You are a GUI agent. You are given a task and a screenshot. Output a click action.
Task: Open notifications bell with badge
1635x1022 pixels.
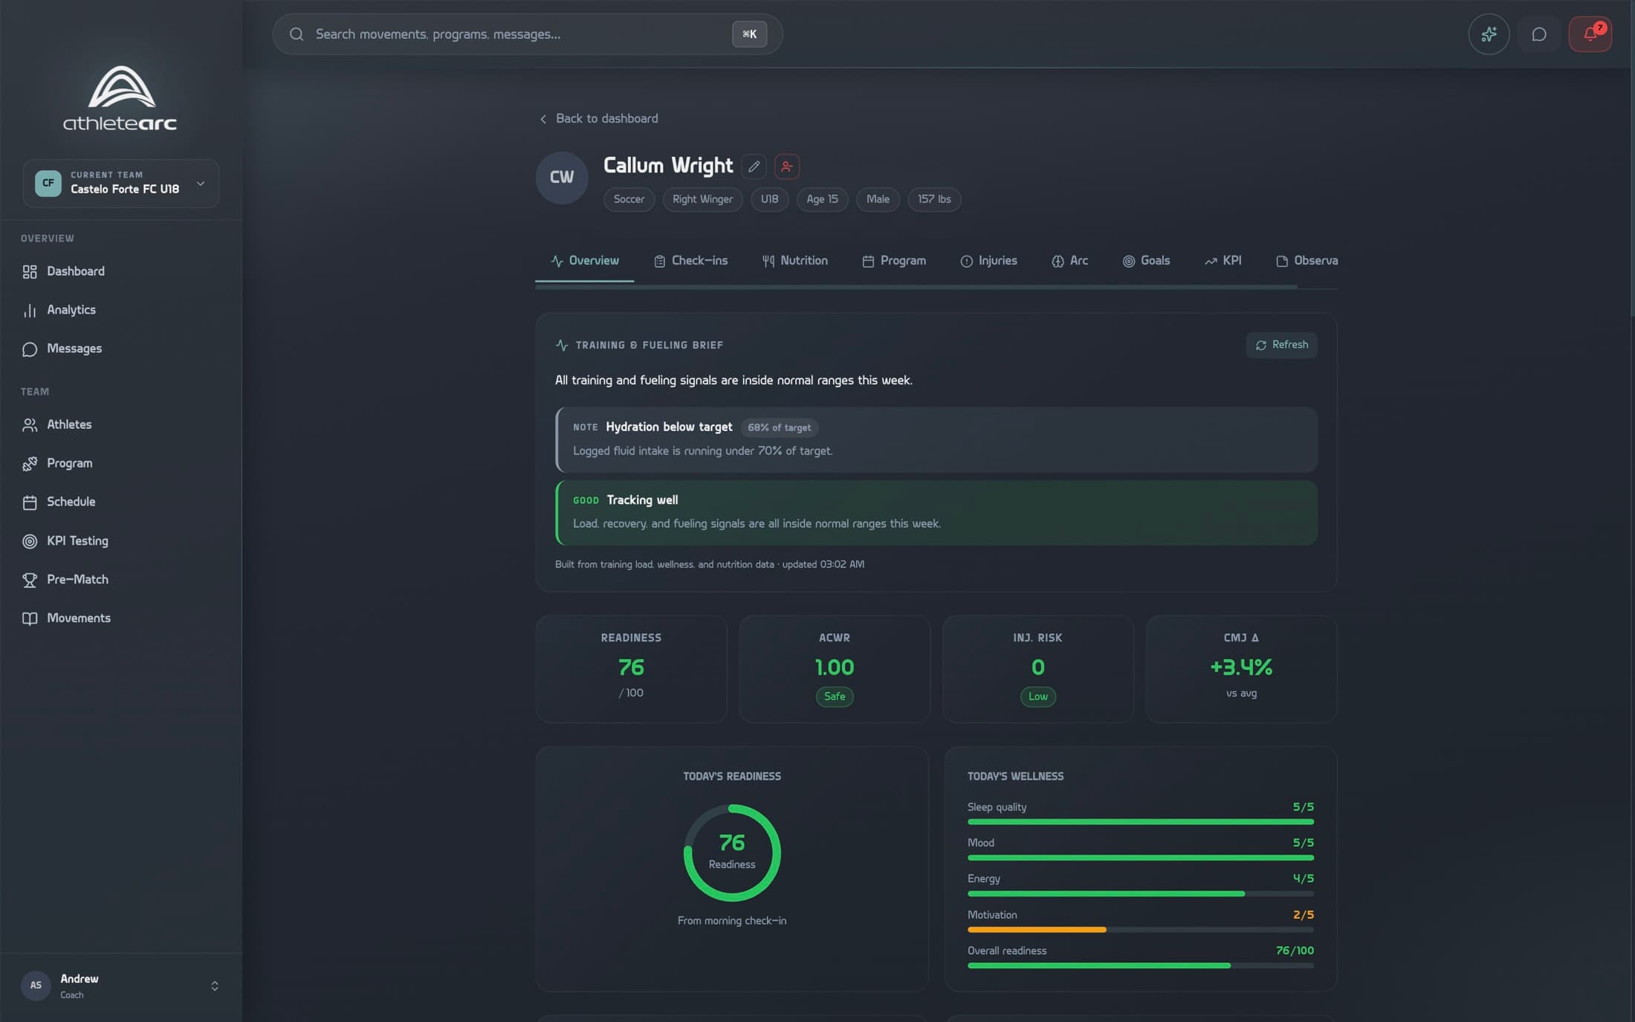(x=1590, y=34)
